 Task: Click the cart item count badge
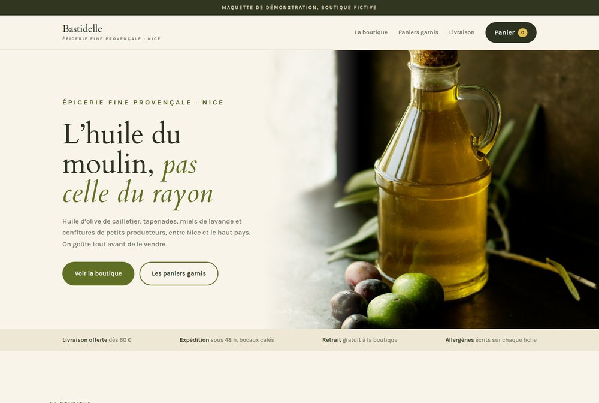(522, 32)
